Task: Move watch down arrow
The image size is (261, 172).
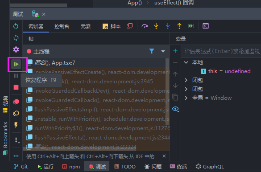Action: tap(175, 86)
